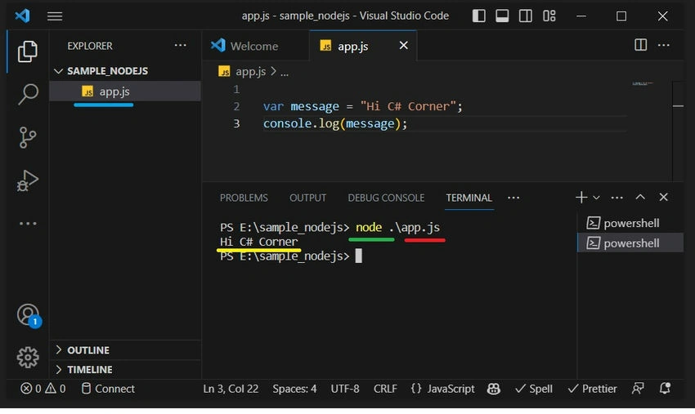Click the Hi C# Corner terminal output
This screenshot has width=695, height=414.
(259, 242)
